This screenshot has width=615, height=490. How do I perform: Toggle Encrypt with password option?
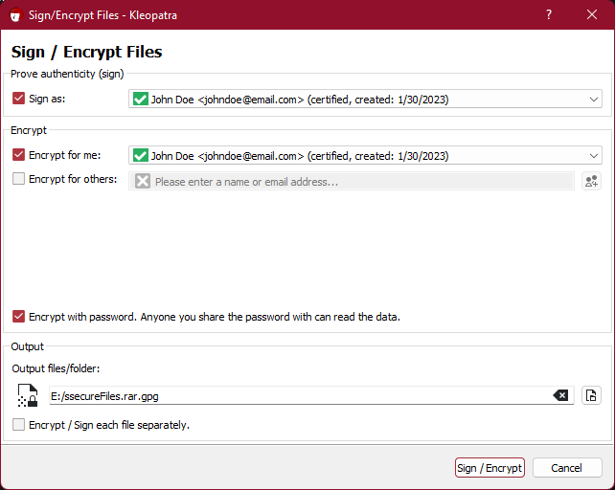(x=18, y=316)
